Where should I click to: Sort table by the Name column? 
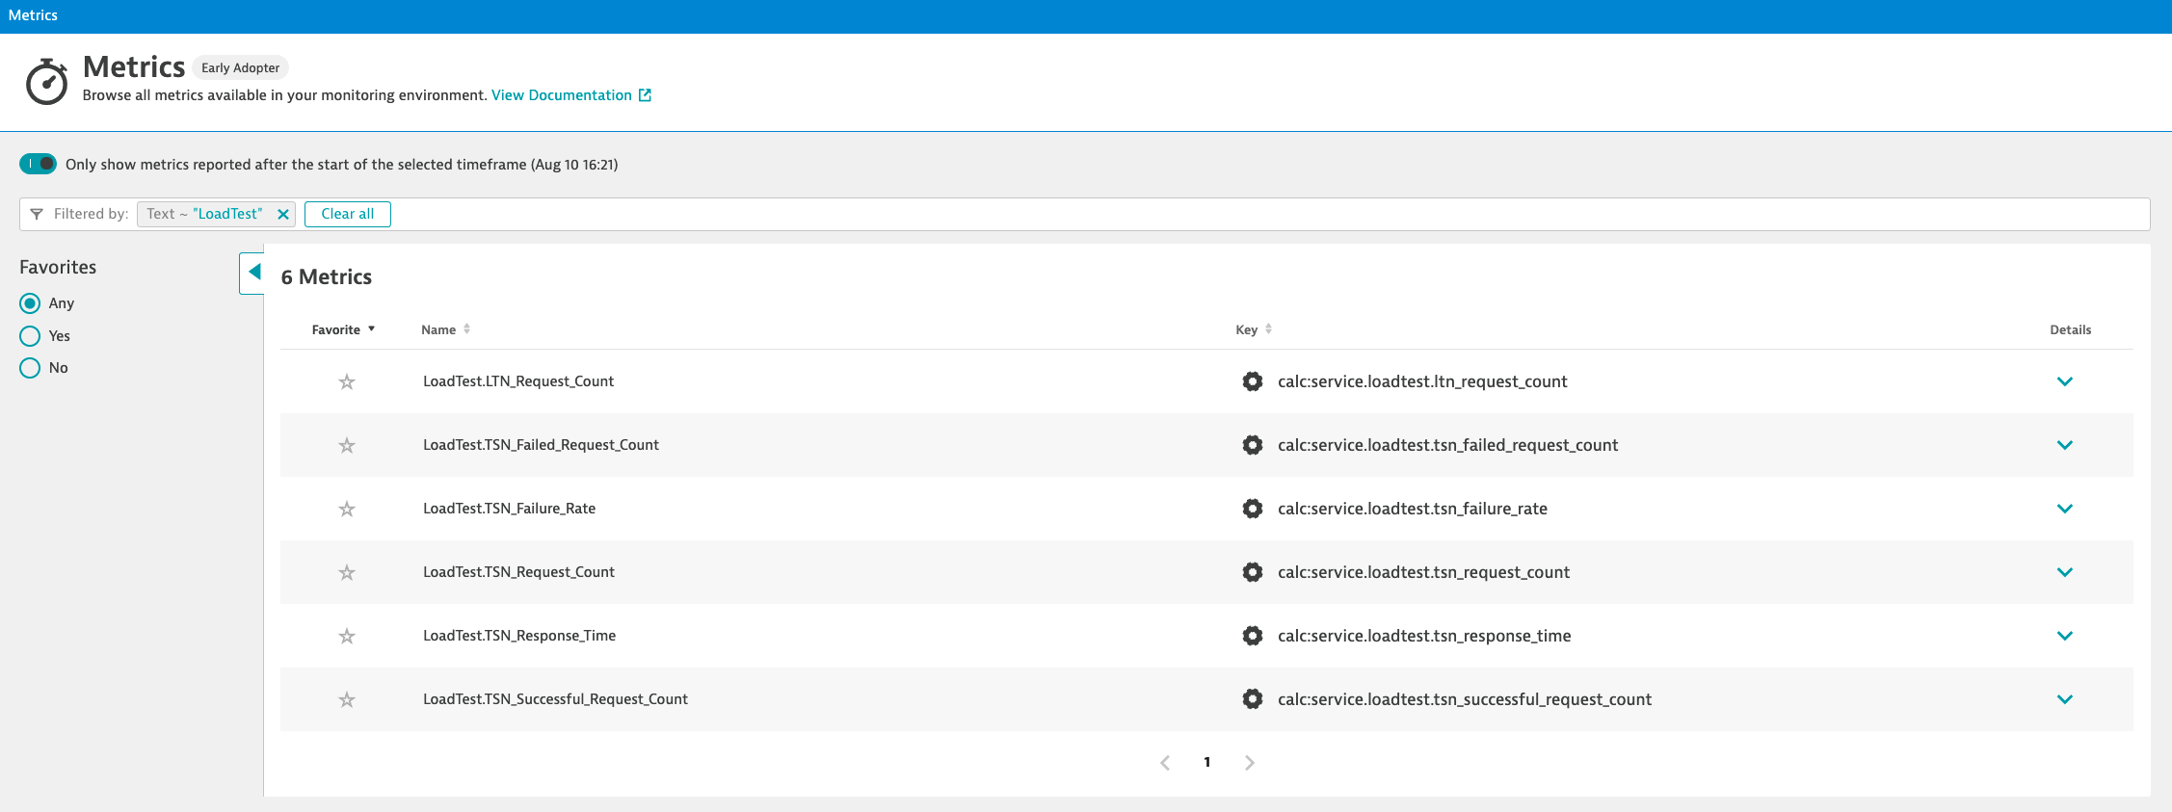pos(445,329)
